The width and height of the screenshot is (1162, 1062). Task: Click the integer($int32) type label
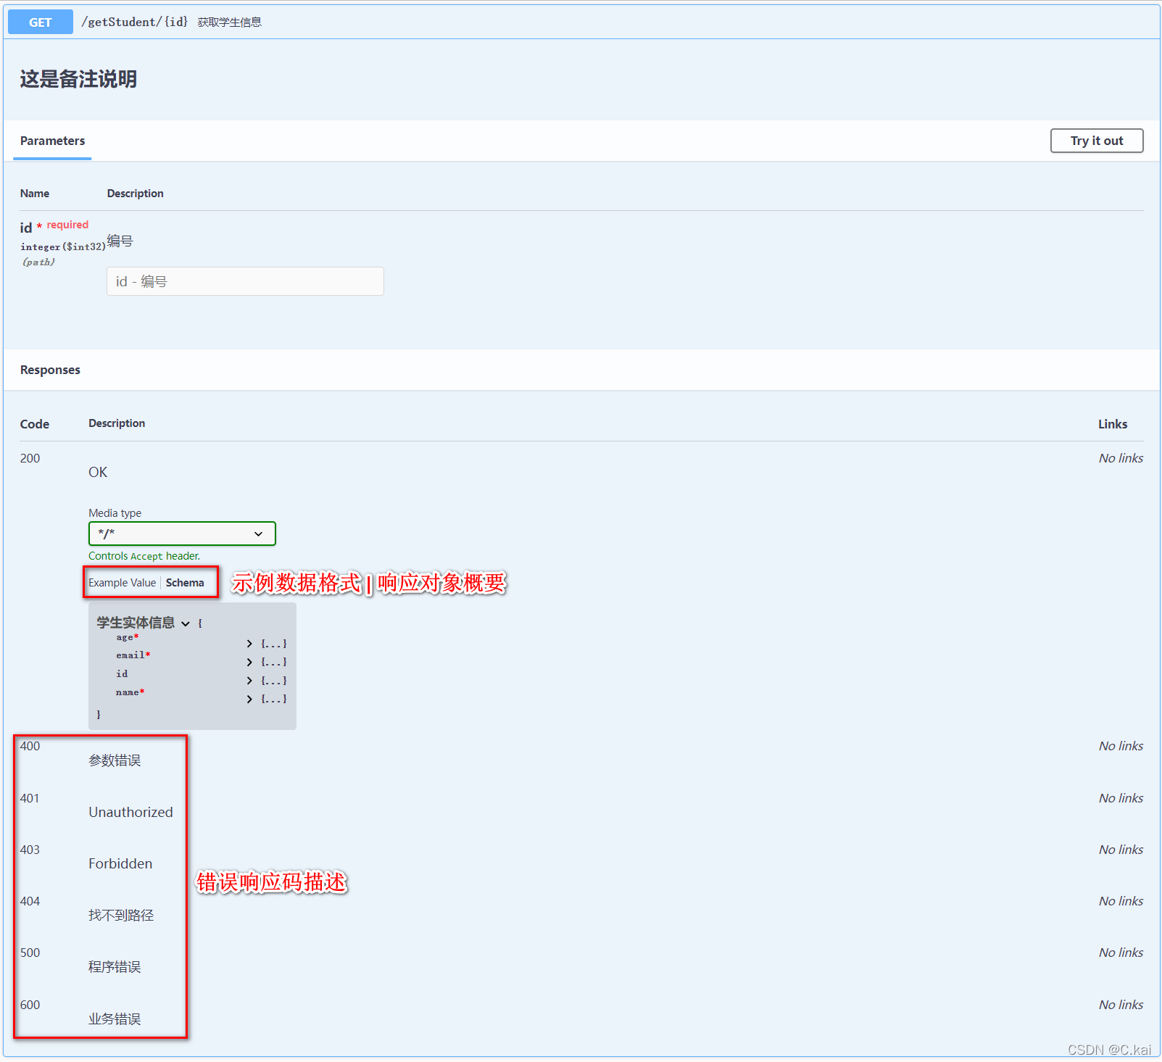pos(63,246)
